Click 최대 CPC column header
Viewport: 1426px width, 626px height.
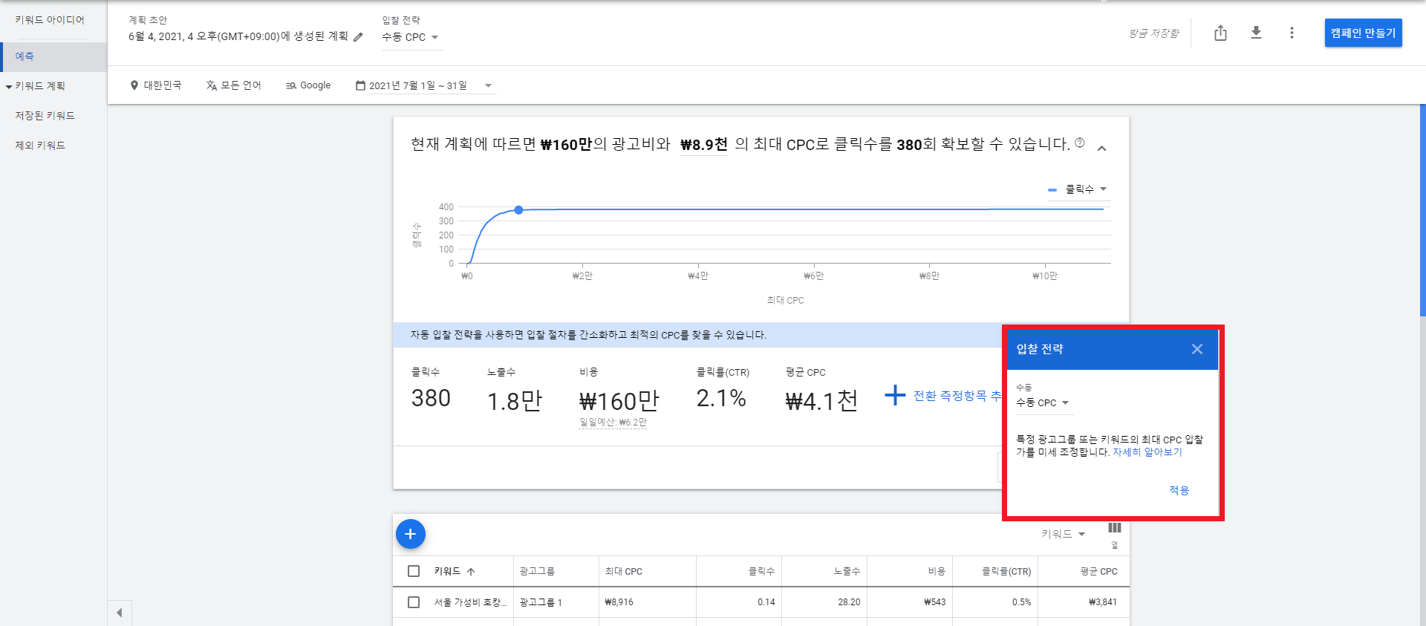623,571
